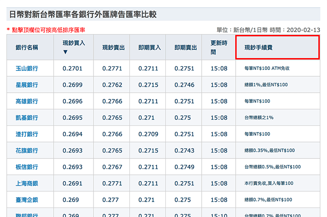Image resolution: width=327 pixels, height=217 pixels.
Task: Open 星展銀行 bank link
Action: (27, 85)
